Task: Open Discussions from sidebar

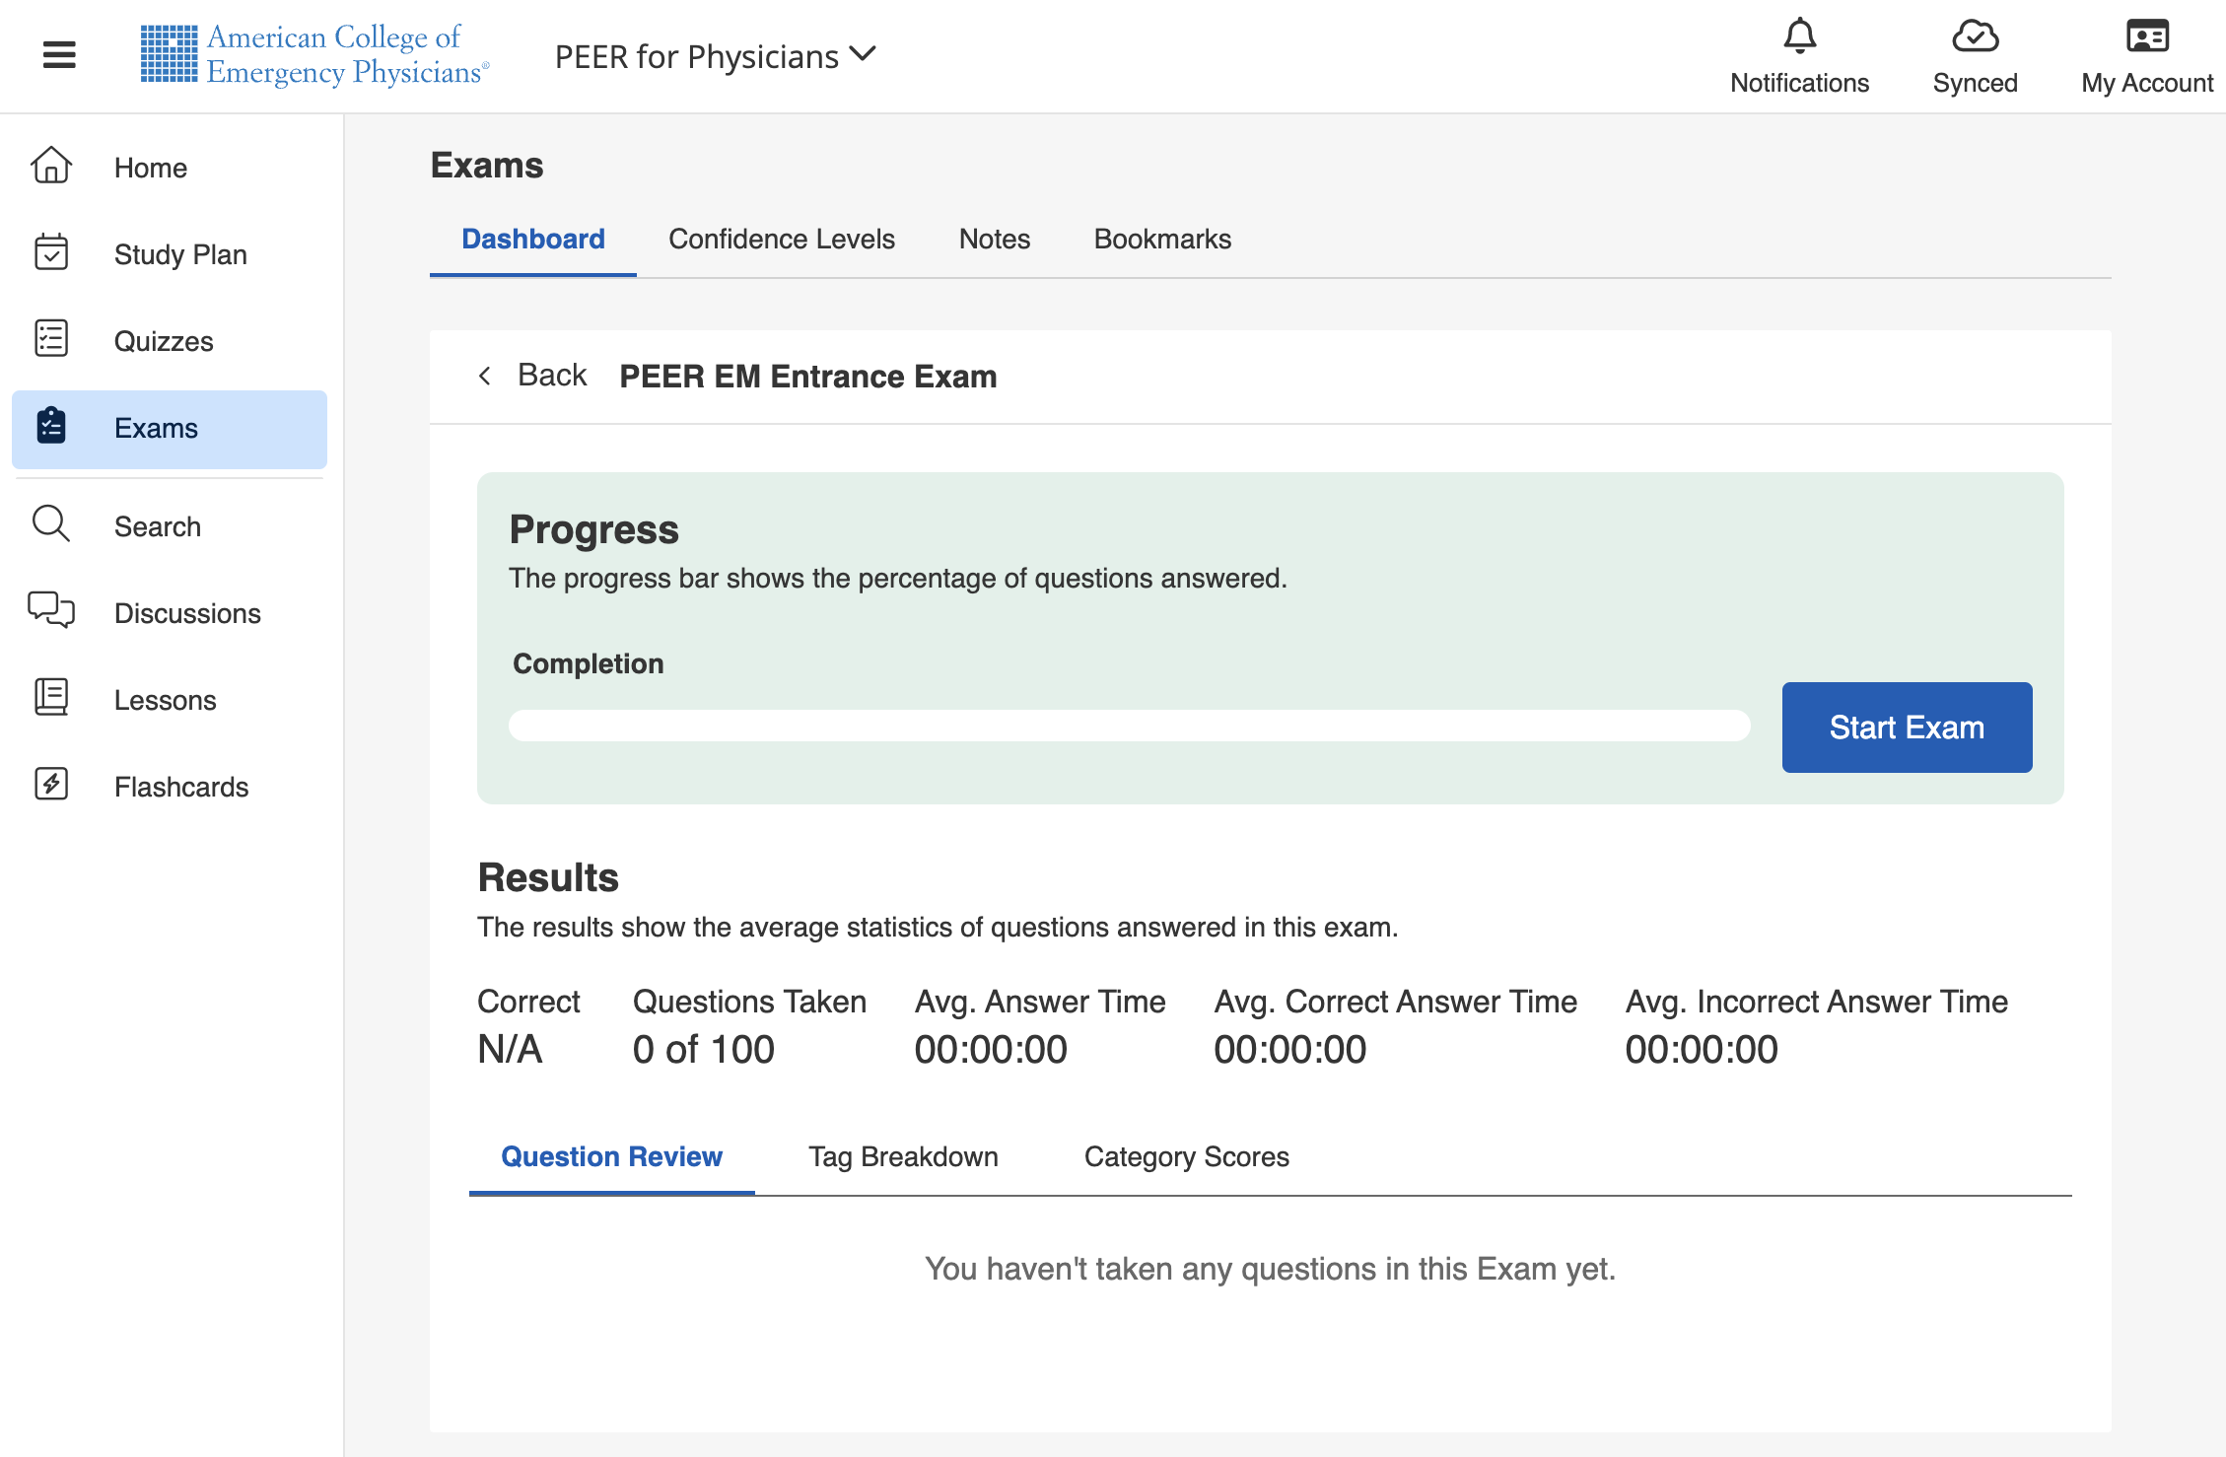Action: [x=170, y=613]
